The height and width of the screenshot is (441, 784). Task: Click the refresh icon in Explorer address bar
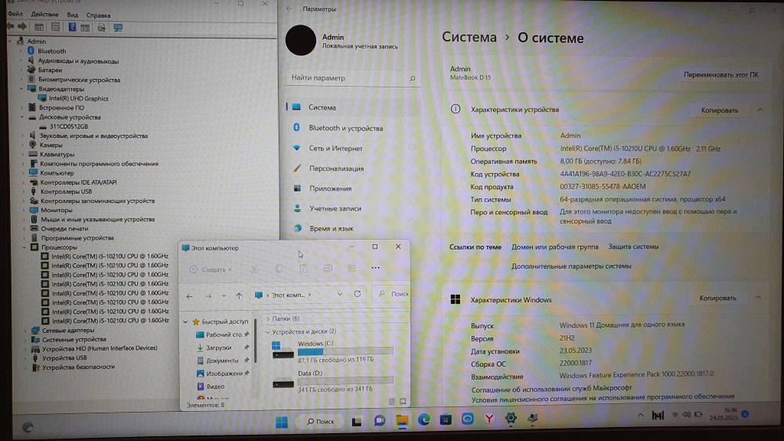357,295
